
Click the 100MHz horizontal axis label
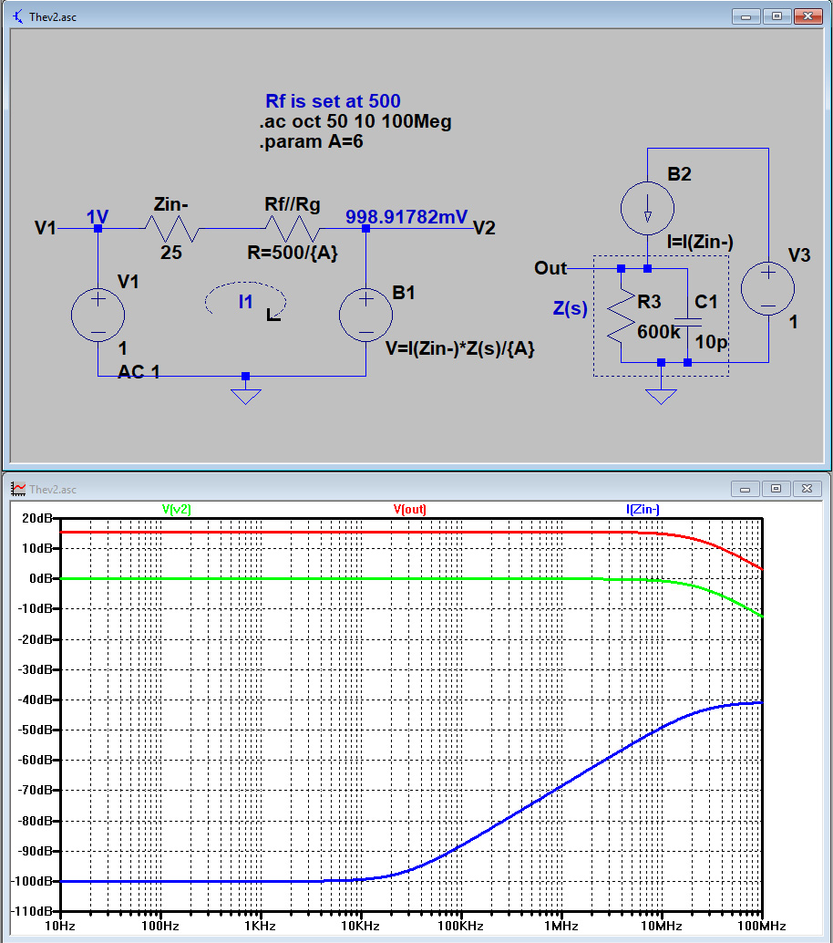tap(762, 927)
